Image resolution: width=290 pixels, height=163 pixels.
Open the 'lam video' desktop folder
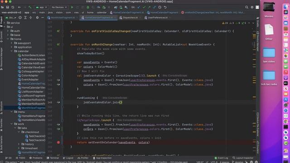(x=269, y=55)
